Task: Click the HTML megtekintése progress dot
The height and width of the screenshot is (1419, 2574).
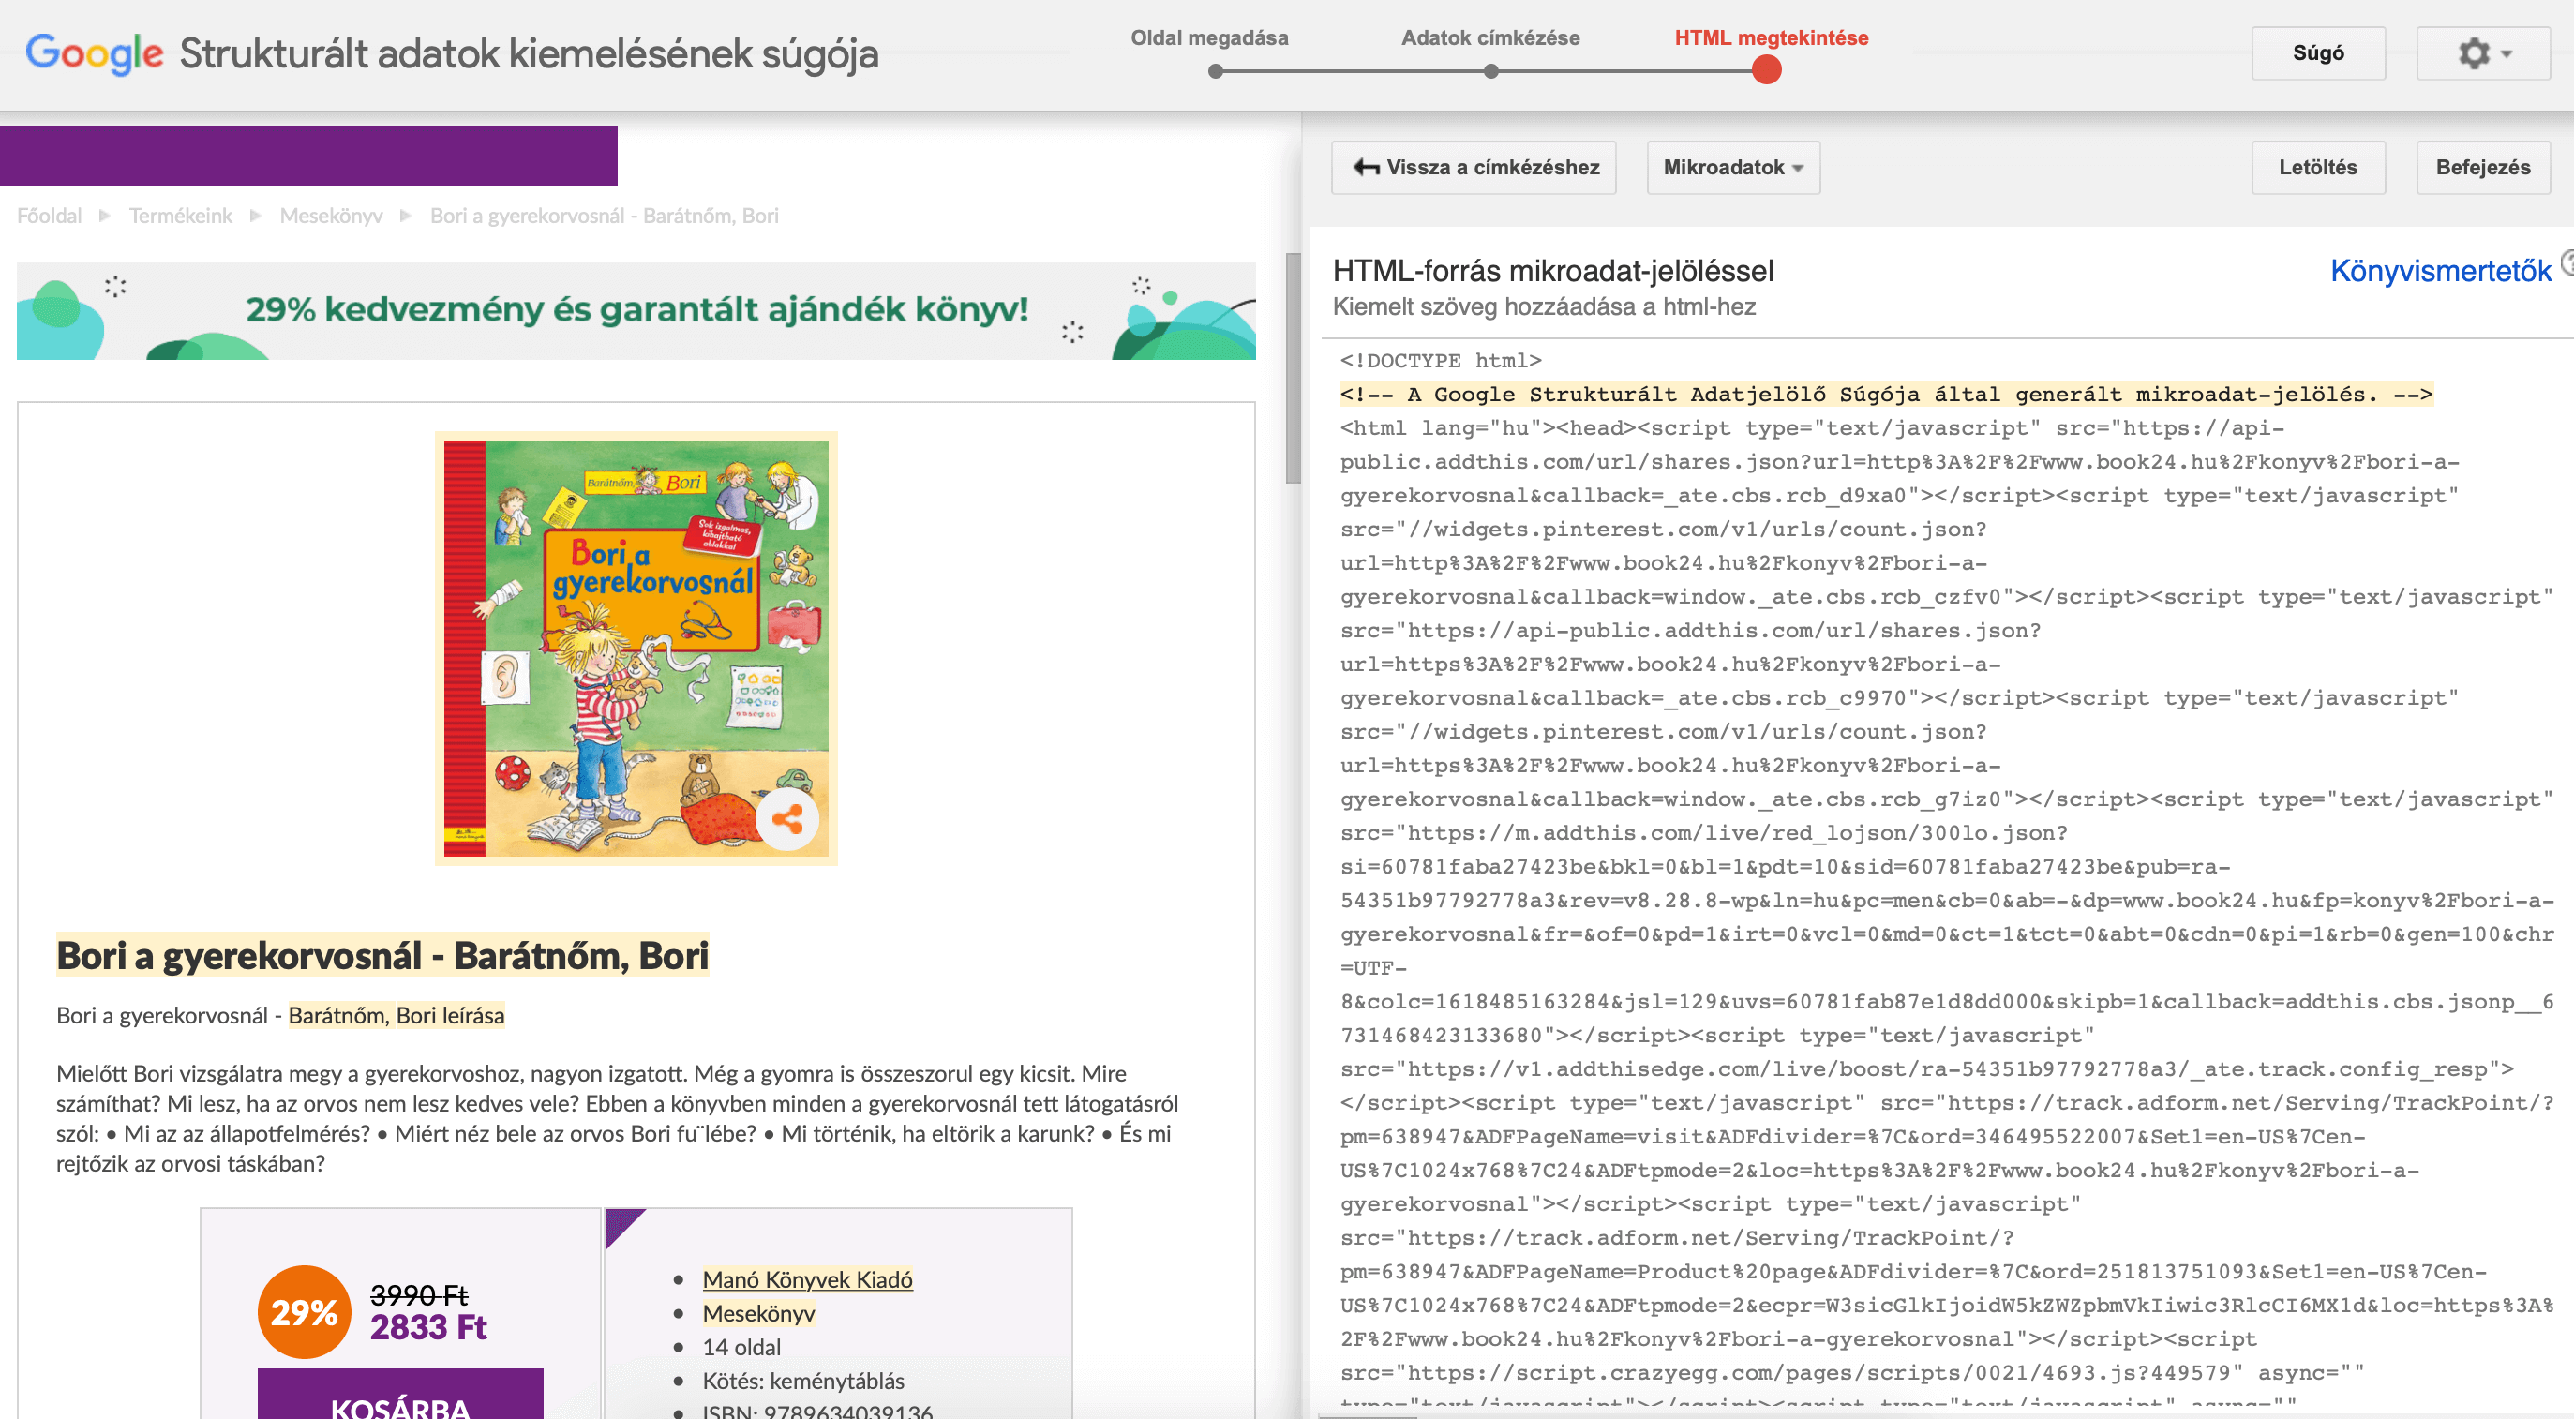Action: (x=1767, y=70)
